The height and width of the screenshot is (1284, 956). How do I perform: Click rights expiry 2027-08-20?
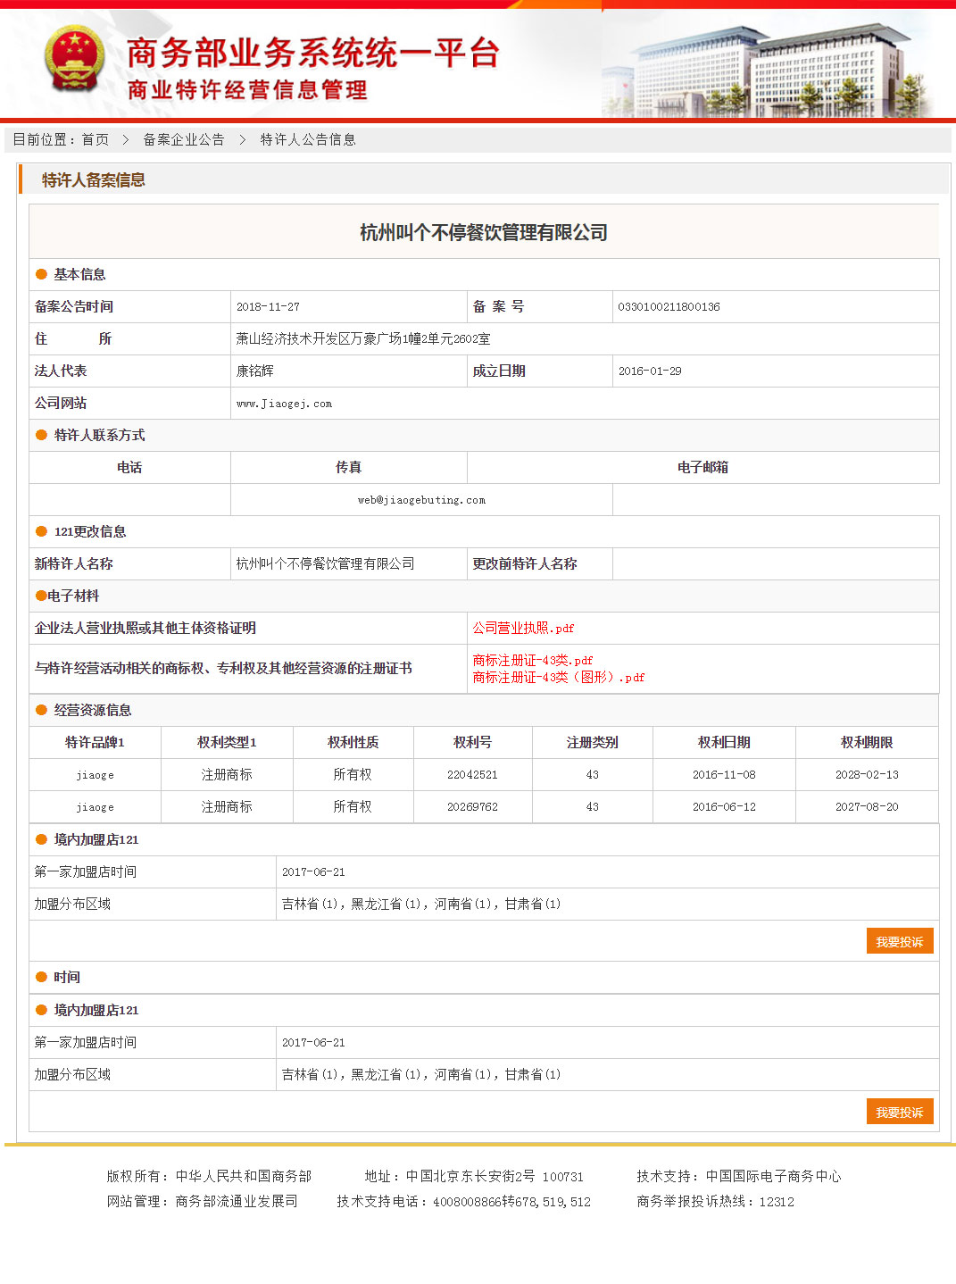[867, 806]
